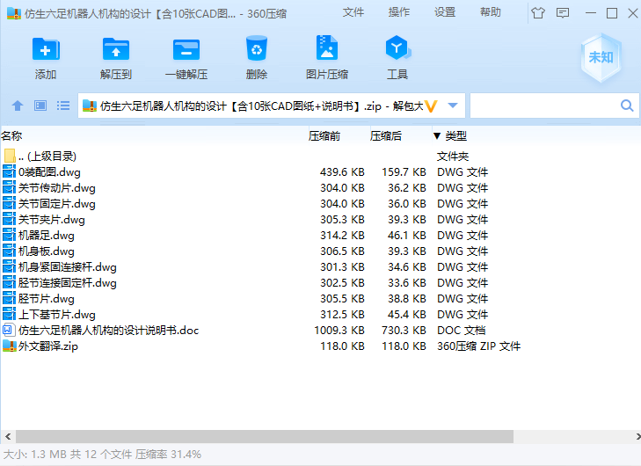Select the 外文翻译.zip file name
This screenshot has height=466, width=641.
click(48, 346)
